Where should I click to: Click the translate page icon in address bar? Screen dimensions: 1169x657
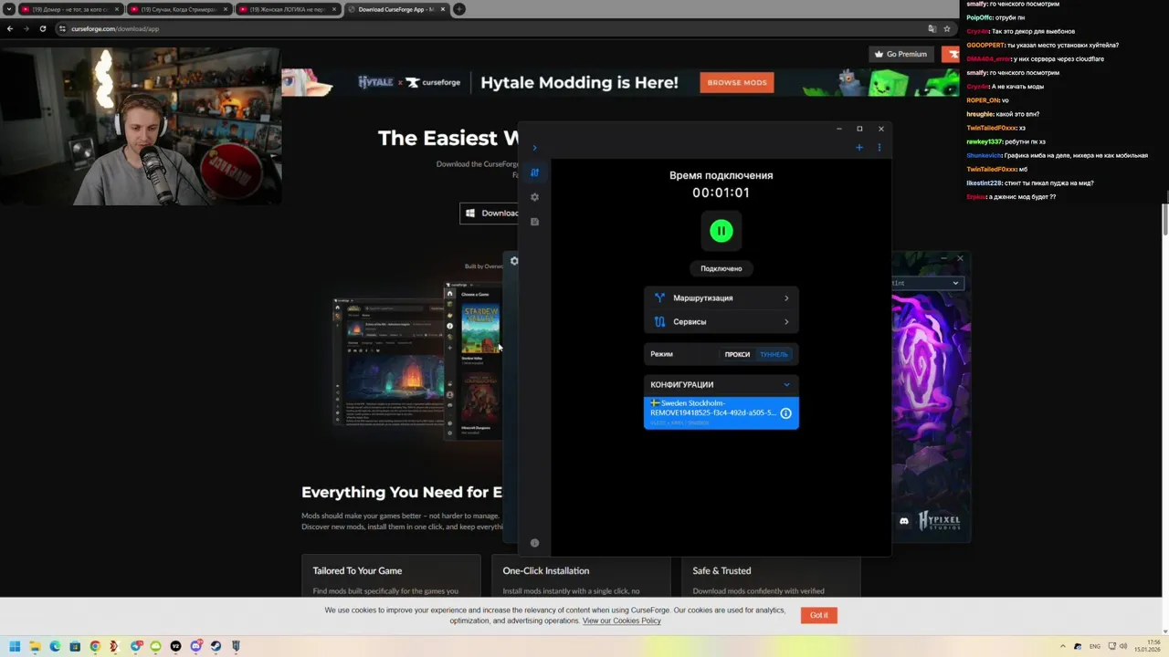[932, 28]
